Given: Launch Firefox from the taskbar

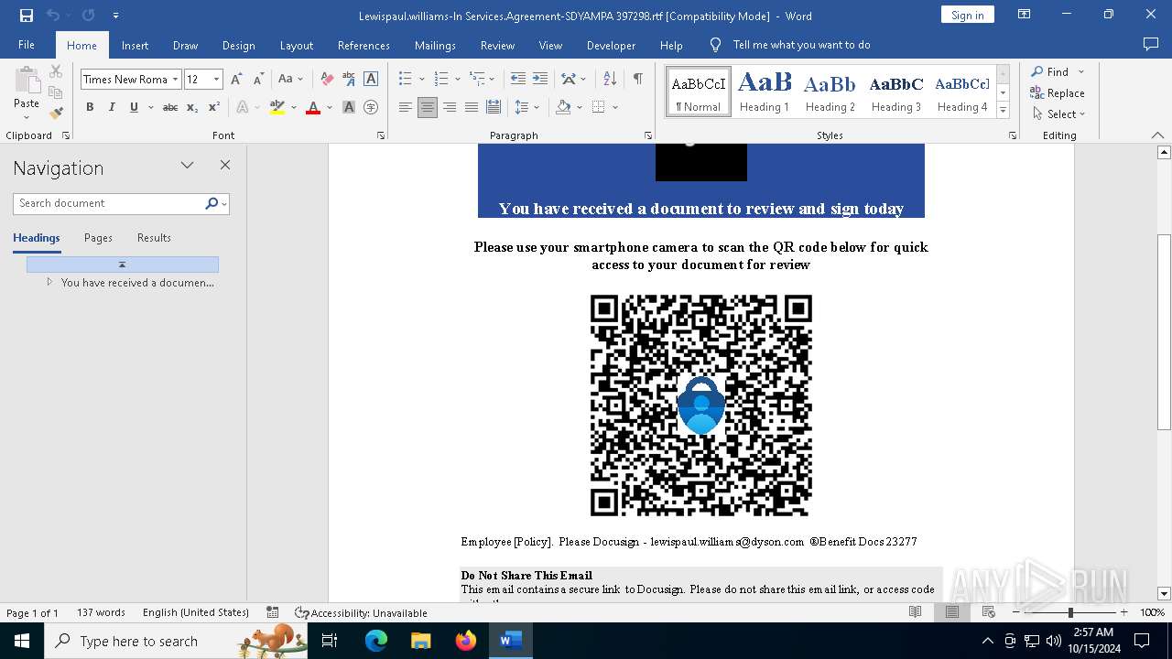Looking at the screenshot, I should tap(466, 641).
